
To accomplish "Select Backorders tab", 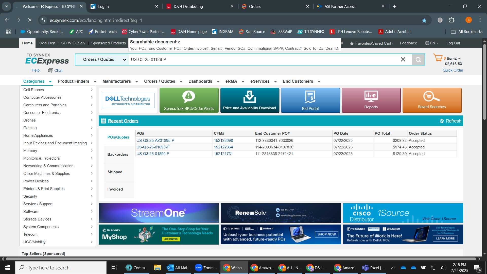I will (x=118, y=155).
